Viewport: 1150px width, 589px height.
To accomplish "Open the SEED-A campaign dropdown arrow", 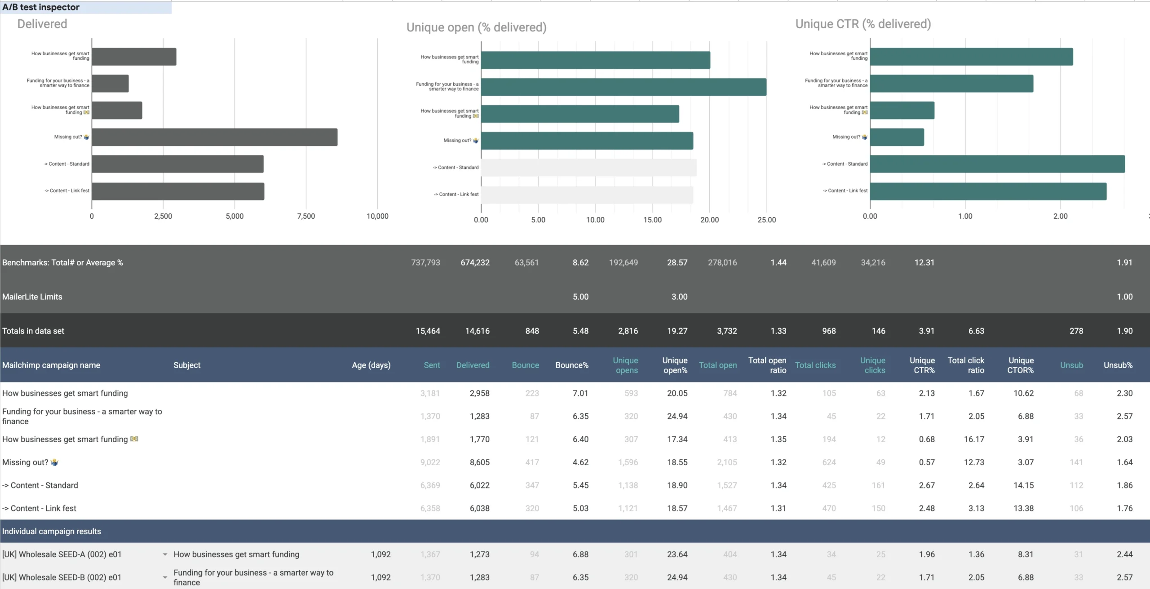I will click(x=165, y=554).
